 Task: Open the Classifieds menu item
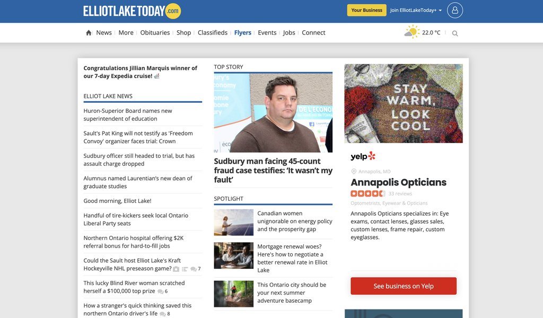(x=213, y=32)
